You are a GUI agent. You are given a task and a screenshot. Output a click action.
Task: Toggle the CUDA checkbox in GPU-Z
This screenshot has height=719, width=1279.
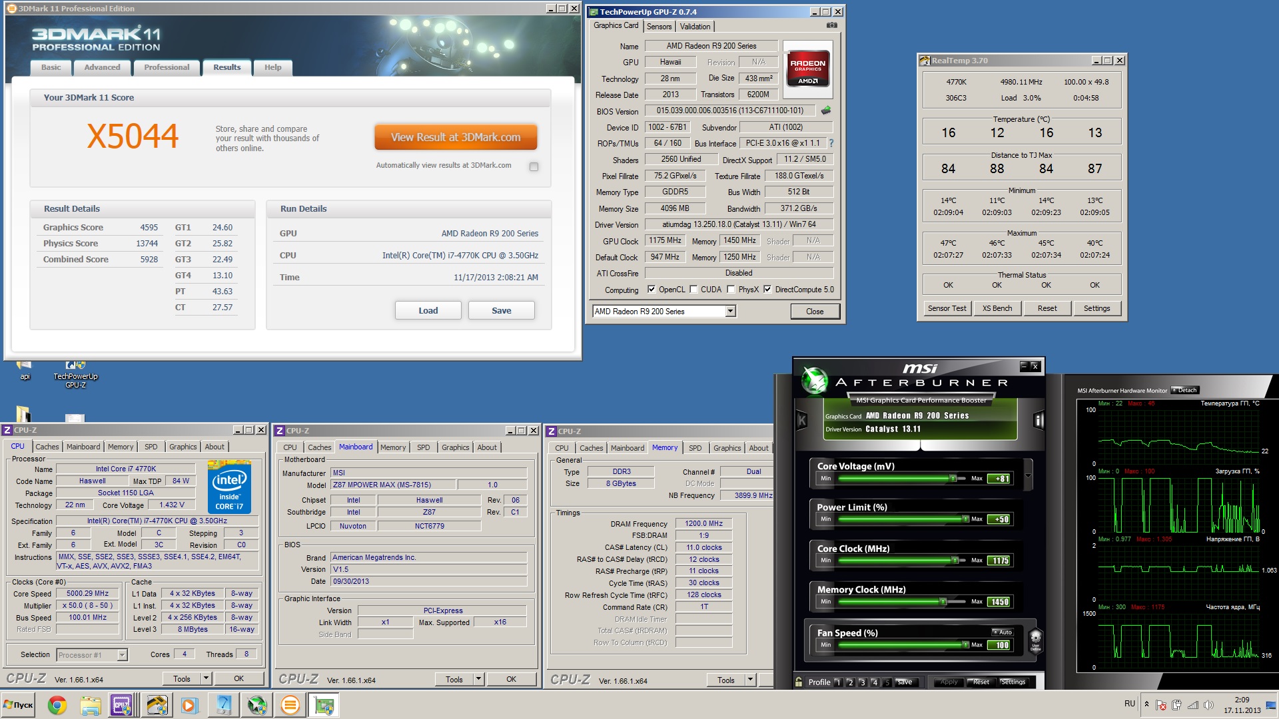pos(693,290)
